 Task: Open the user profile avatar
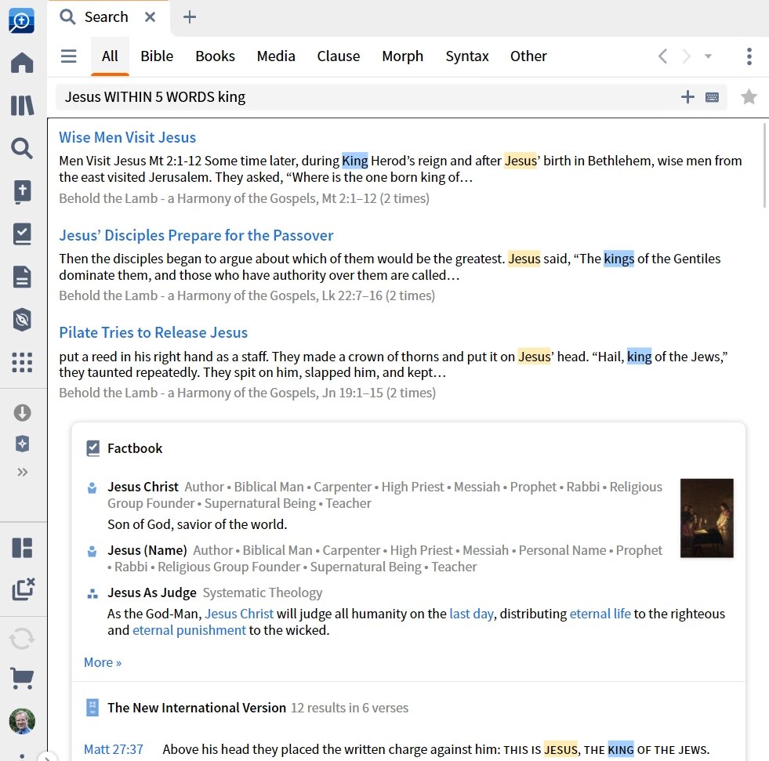[22, 721]
